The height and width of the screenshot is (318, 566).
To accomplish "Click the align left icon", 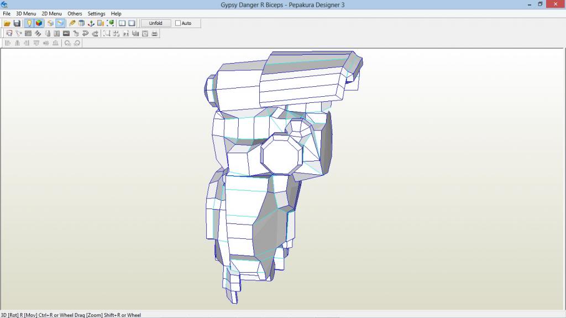I will (8, 43).
